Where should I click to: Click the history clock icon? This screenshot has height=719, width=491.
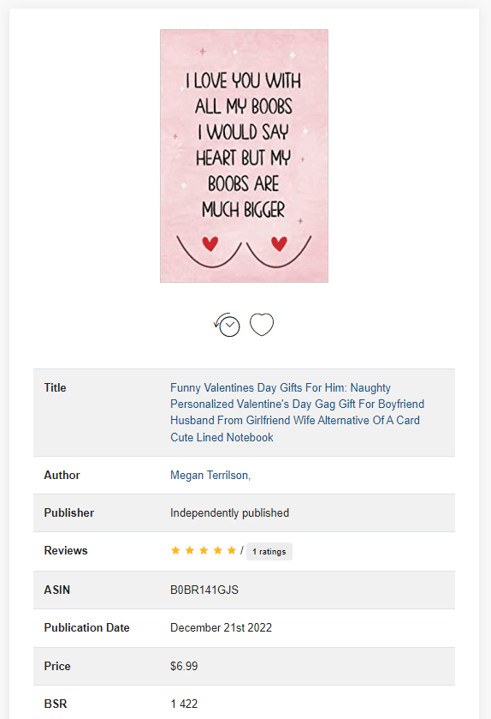227,325
